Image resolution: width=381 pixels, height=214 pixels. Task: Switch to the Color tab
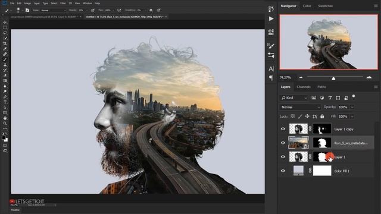(x=307, y=6)
